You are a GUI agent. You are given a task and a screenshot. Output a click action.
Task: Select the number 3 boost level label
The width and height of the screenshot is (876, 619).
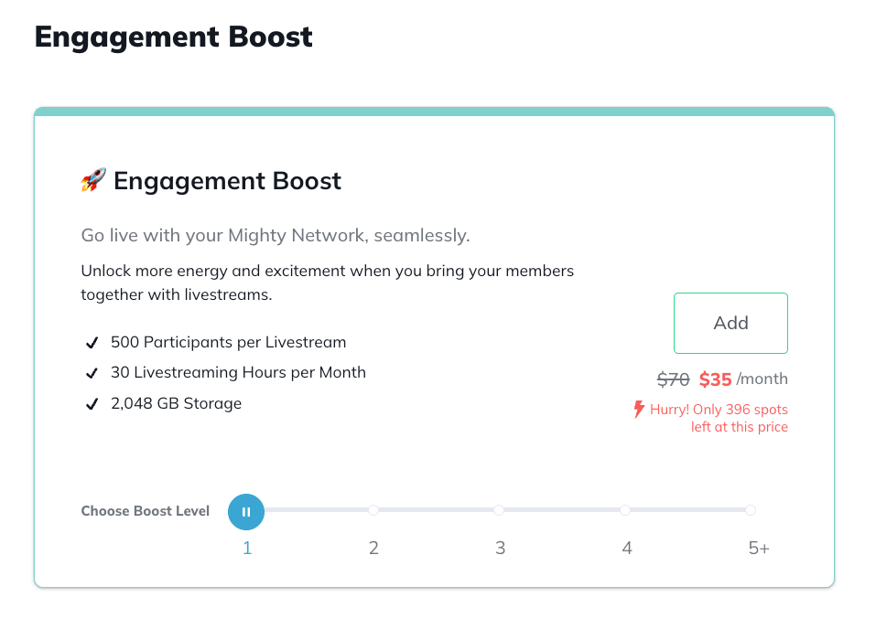(500, 549)
